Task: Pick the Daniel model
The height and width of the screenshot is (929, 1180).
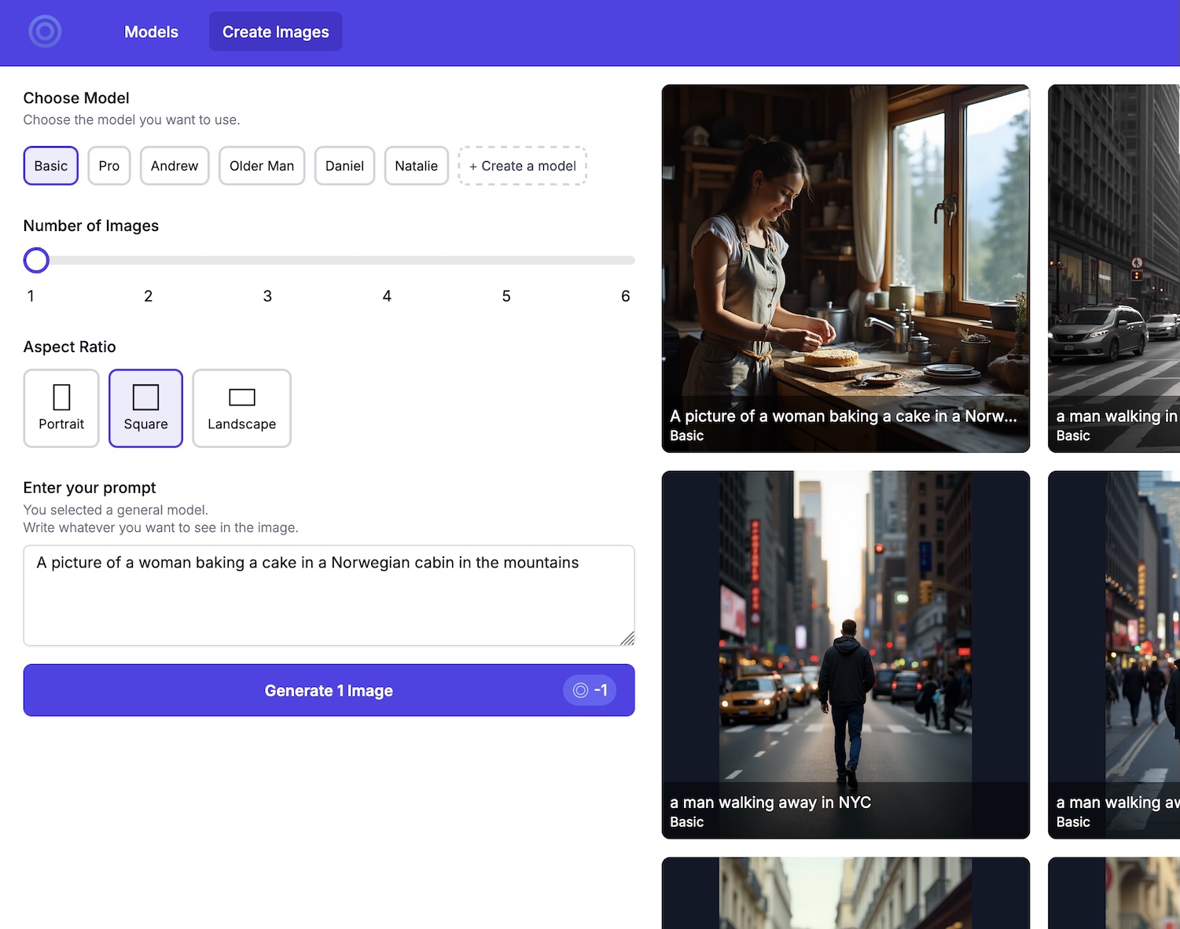Action: [344, 166]
